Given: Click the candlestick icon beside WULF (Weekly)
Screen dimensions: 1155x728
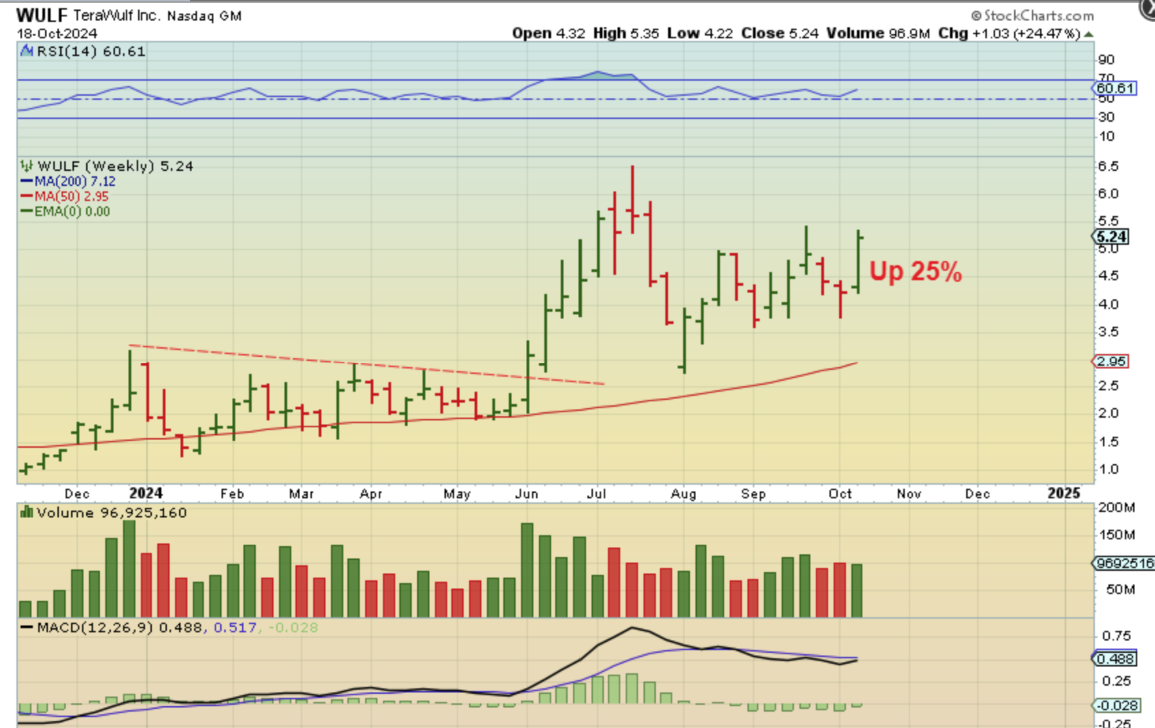Looking at the screenshot, I should 27,166.
